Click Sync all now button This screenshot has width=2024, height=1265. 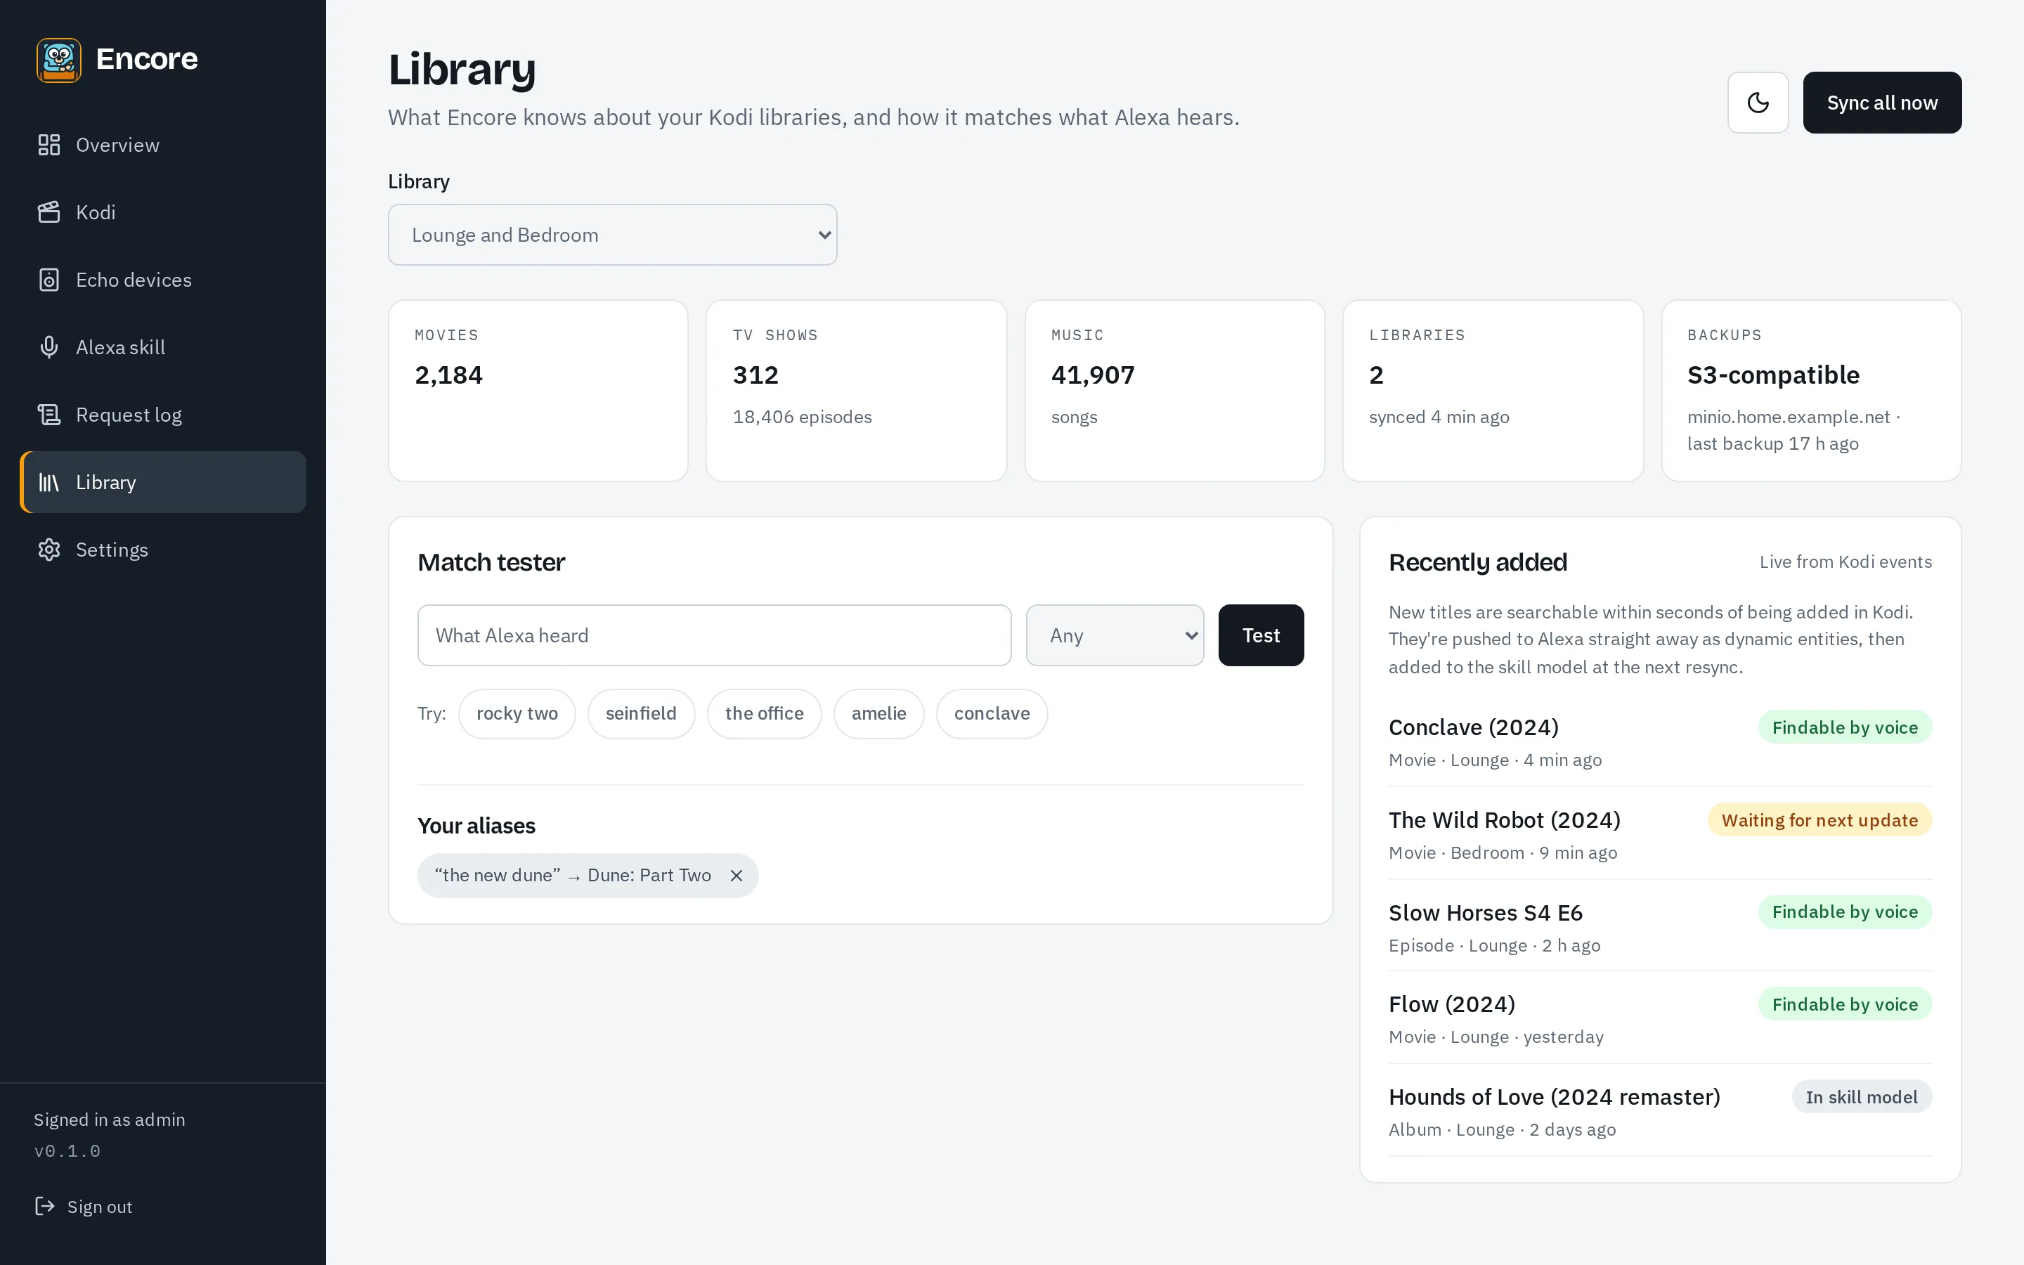1882,103
